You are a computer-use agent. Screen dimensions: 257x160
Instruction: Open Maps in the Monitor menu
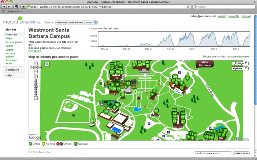point(8,38)
